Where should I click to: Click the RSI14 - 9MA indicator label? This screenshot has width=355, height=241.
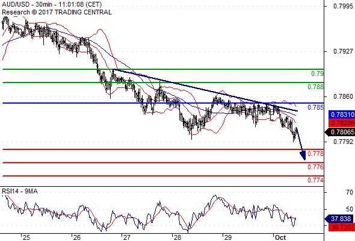point(20,192)
